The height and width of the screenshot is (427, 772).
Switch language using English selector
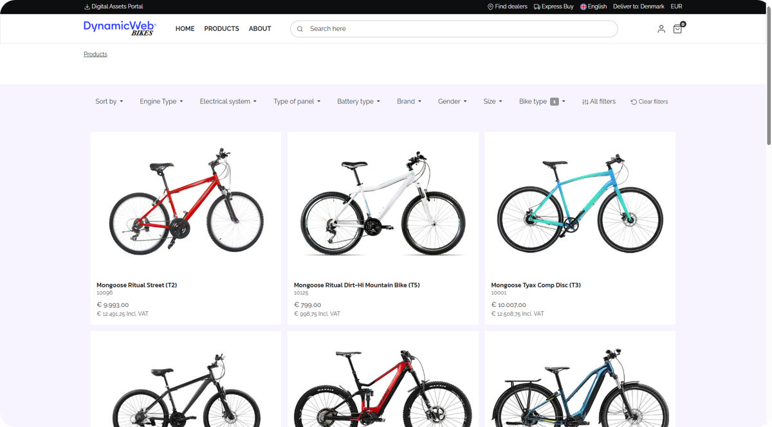point(593,6)
